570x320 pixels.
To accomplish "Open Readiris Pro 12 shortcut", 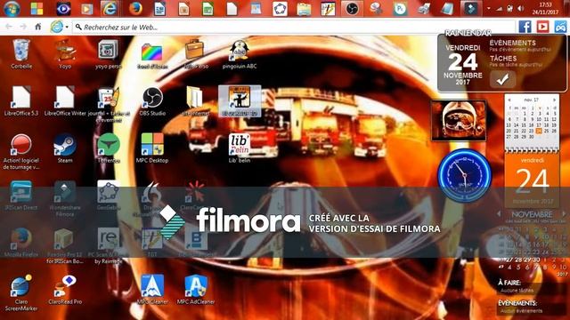I will (65, 245).
